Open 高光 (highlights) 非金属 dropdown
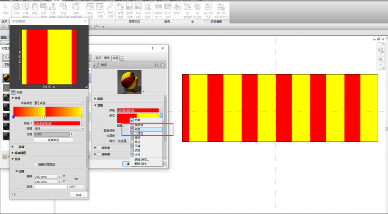Screen dimensions: 388x214 (x=123, y=141)
